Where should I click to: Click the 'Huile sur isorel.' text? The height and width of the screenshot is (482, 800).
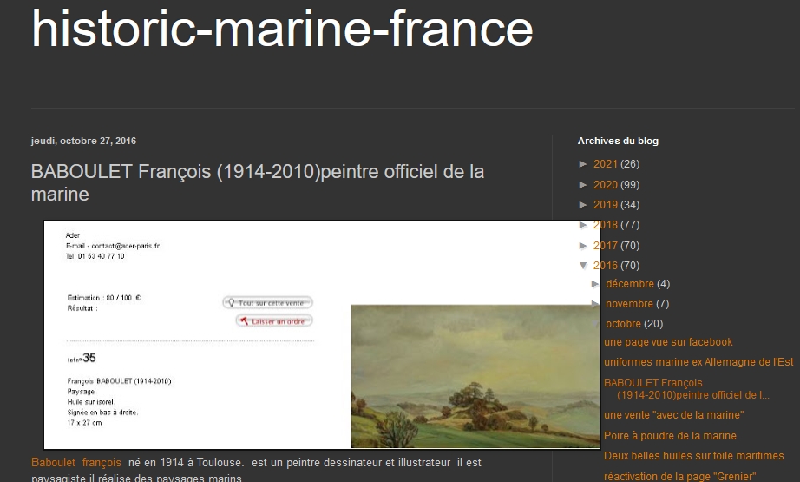(x=91, y=402)
